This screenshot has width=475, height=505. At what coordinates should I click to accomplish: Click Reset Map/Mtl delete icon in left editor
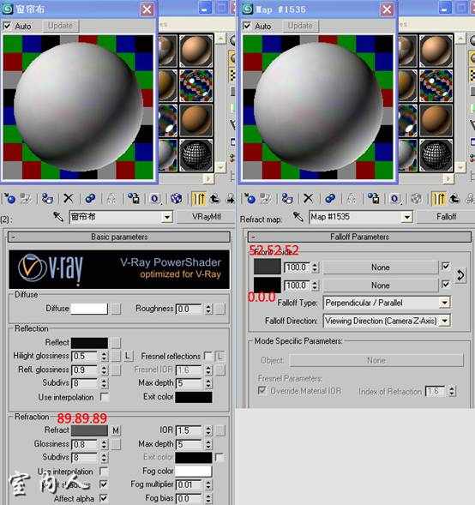[69, 198]
